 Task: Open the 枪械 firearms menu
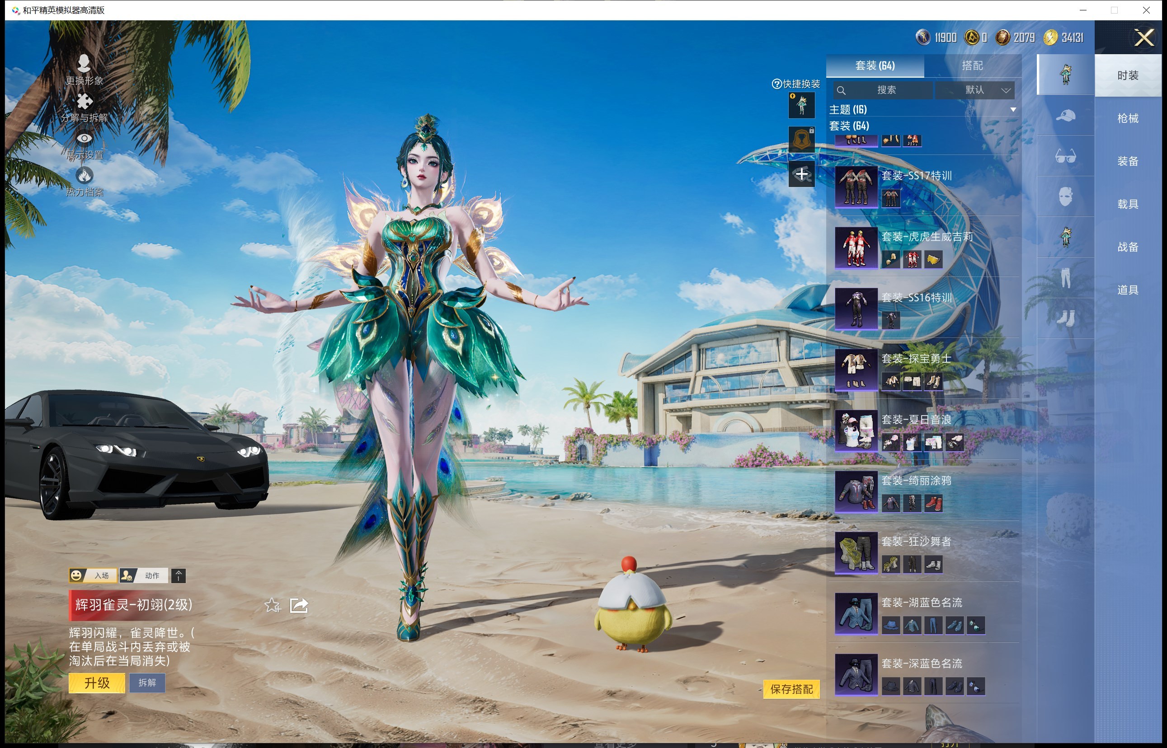click(1128, 118)
